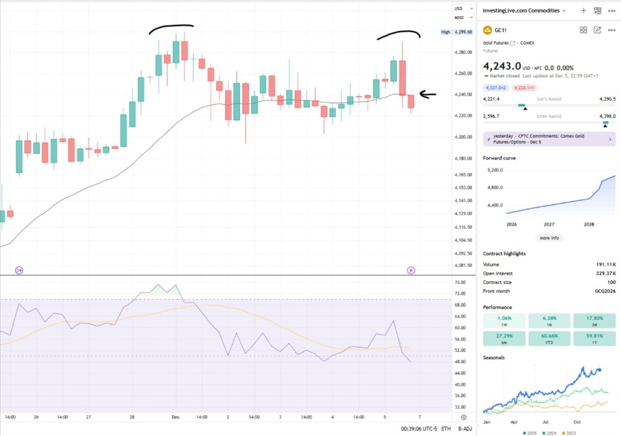Click the plus icon to add a symbol
Image resolution: width=621 pixels, height=436 pixels.
click(x=584, y=10)
